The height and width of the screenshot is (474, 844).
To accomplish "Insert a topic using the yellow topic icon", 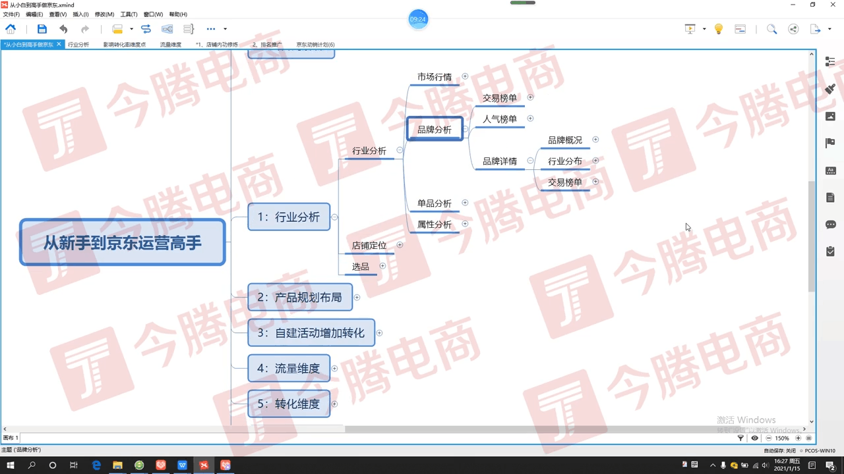I will click(117, 29).
